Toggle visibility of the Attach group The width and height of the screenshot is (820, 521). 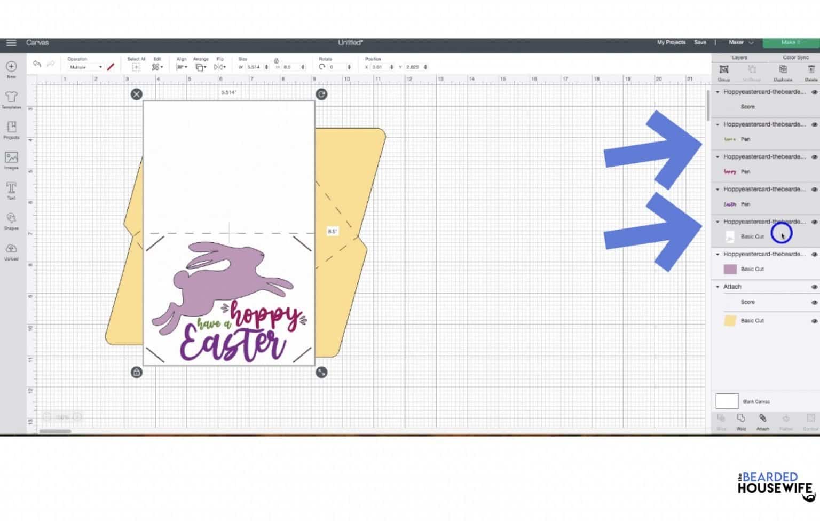point(814,287)
